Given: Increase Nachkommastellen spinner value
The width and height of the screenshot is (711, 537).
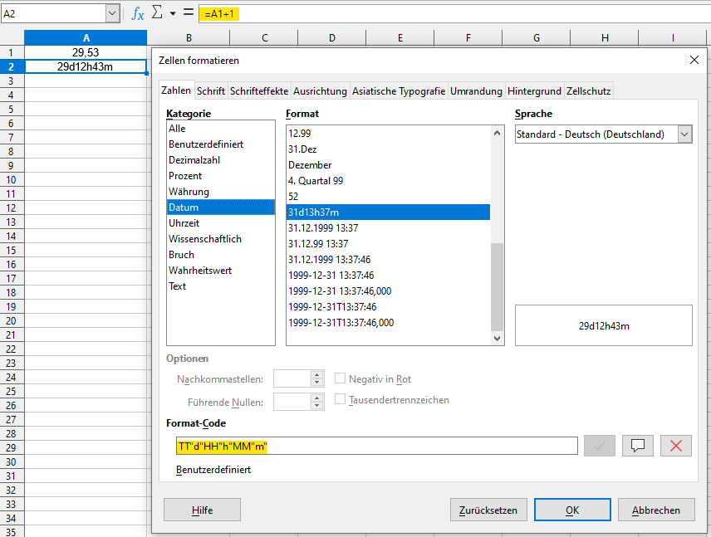Looking at the screenshot, I should coord(317,375).
